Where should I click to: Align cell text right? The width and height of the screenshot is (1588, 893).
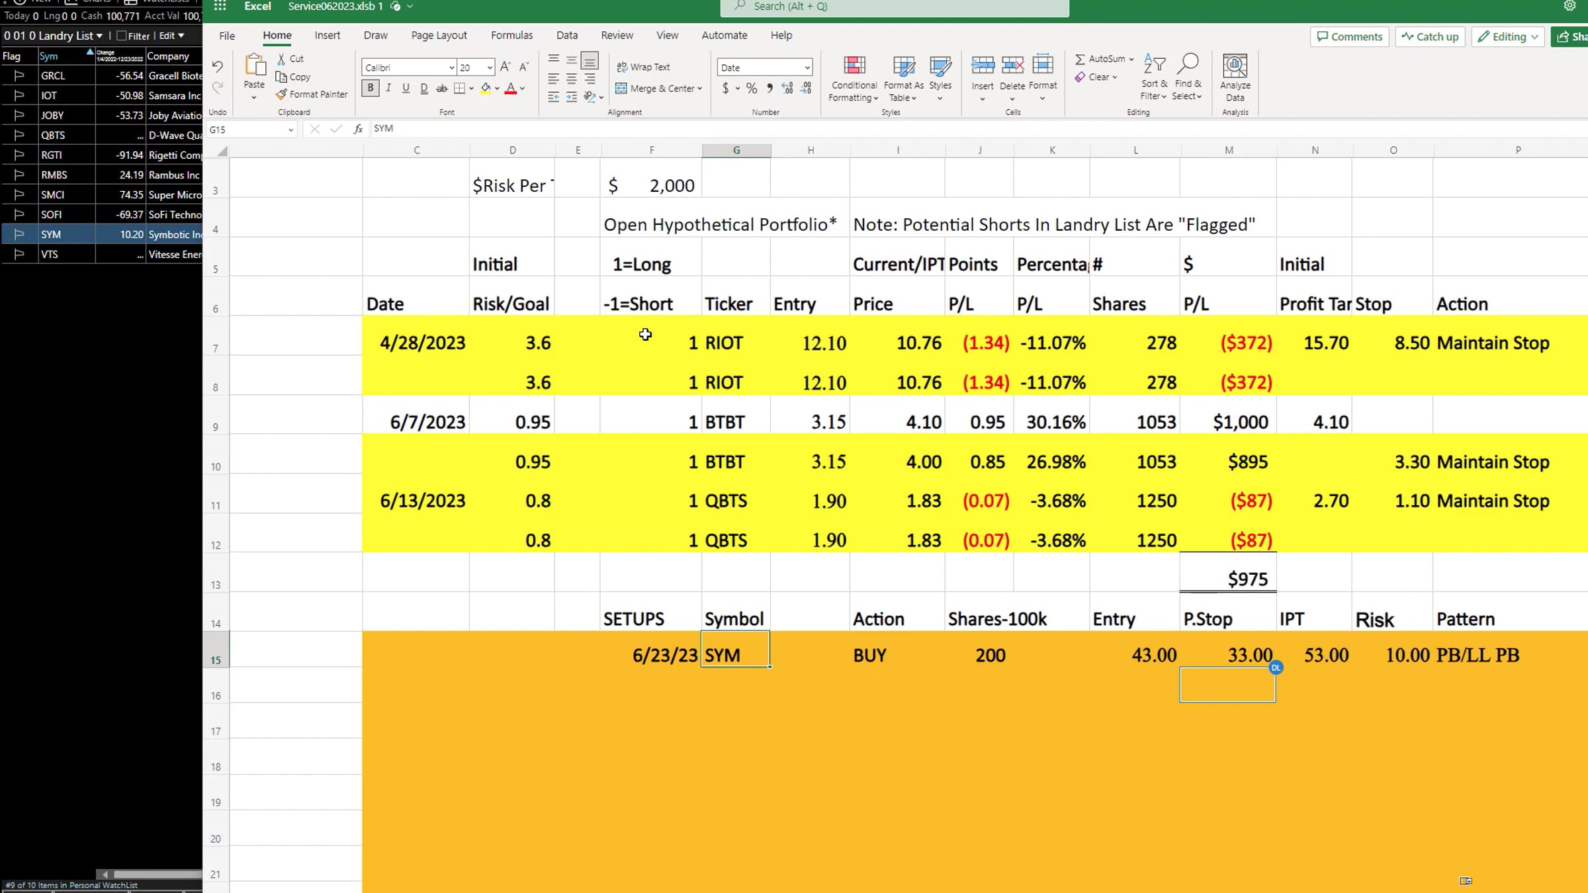click(590, 79)
